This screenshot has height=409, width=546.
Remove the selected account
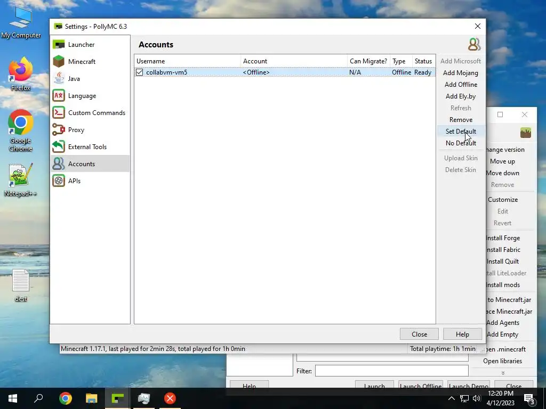[460, 120]
